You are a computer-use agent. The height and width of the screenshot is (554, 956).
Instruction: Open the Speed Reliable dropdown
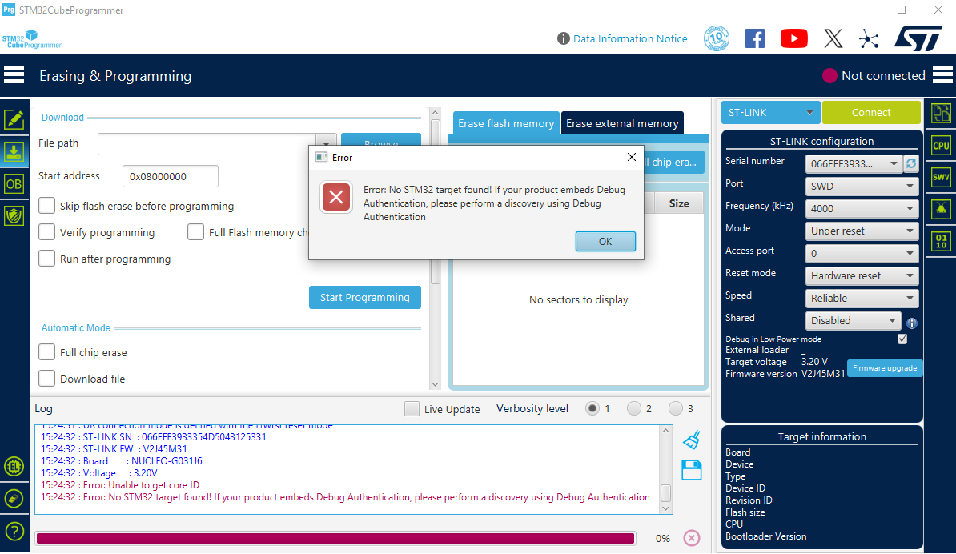862,298
